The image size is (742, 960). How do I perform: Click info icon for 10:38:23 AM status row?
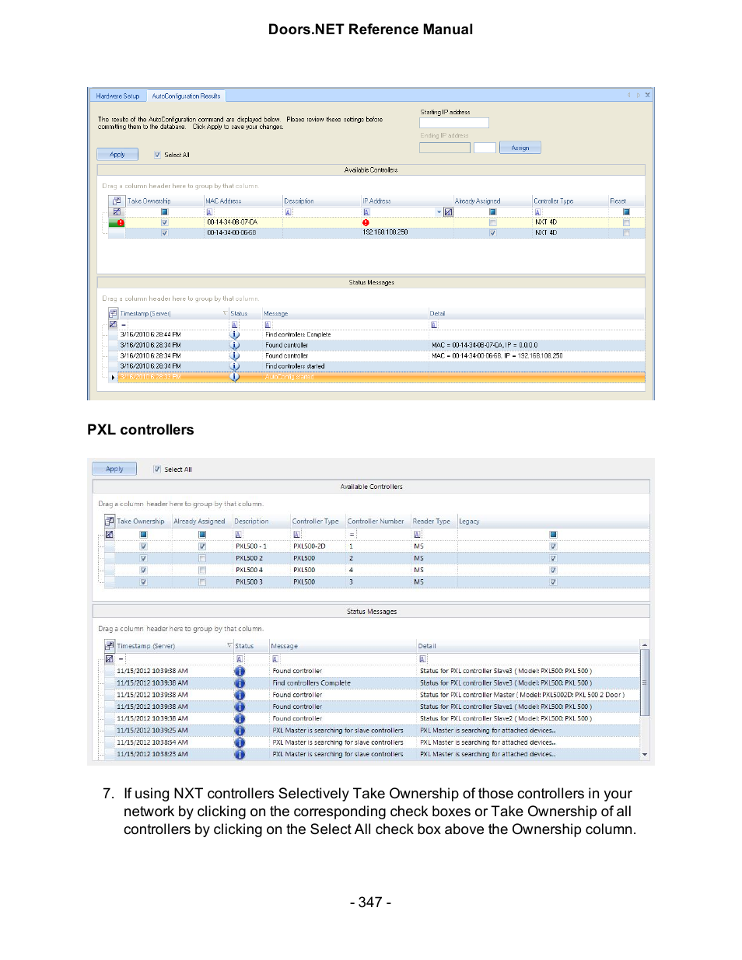pos(240,754)
